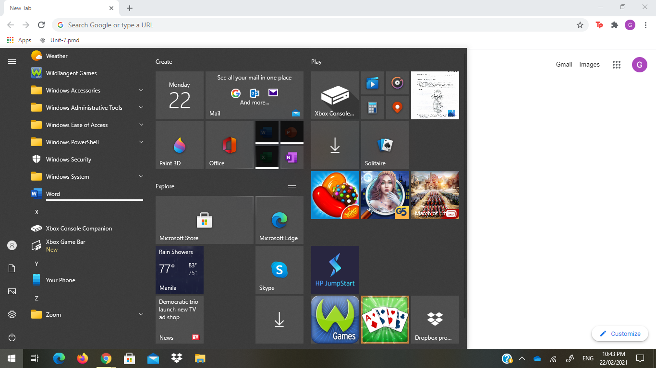The image size is (656, 368).
Task: Open the Xbox Console tile
Action: point(335,95)
